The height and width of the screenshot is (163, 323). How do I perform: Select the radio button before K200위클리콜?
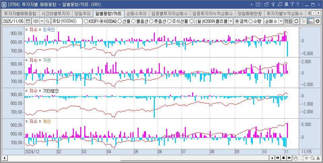[192, 21]
